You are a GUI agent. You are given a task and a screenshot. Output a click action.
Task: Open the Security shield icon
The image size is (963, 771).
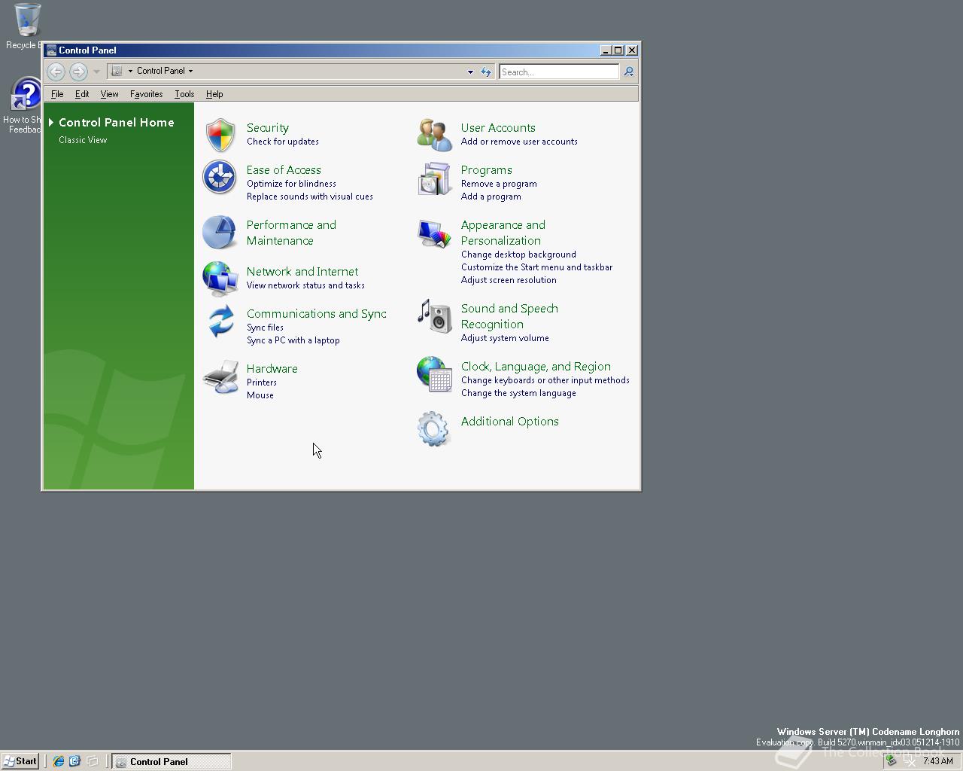[220, 135]
